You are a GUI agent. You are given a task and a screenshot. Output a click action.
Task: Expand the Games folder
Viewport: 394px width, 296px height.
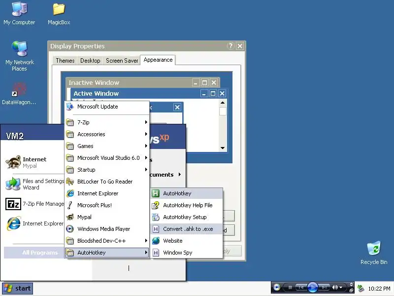point(107,146)
